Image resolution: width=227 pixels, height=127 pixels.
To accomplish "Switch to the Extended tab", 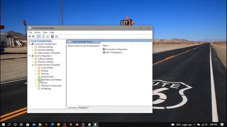I will [72, 108].
